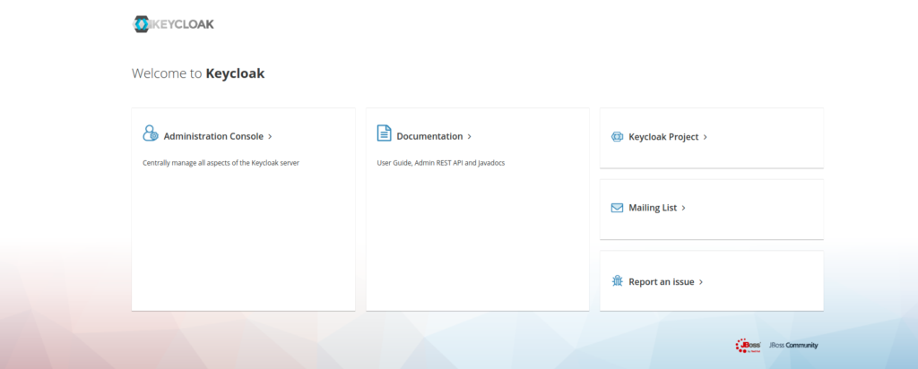Screen dimensions: 918x369
Task: Select the Report an issue link
Action: [662, 281]
